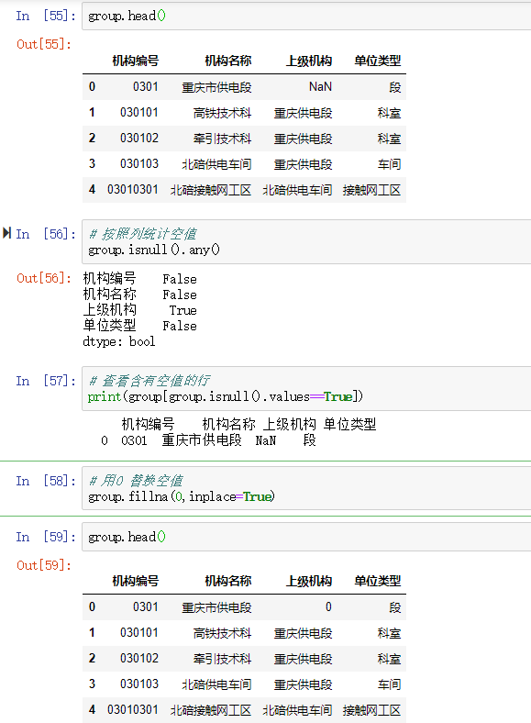Click the 机构编号 header in the Out[59] table

point(136,581)
